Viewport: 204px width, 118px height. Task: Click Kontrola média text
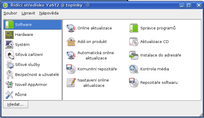pos(155,69)
